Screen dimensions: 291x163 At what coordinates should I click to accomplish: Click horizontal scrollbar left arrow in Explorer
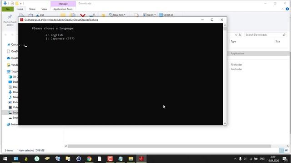pos(66,146)
